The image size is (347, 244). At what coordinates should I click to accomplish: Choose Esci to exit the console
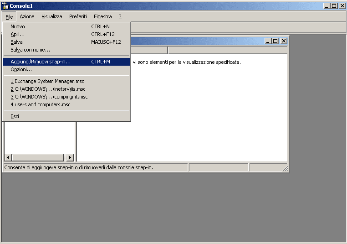coord(66,116)
